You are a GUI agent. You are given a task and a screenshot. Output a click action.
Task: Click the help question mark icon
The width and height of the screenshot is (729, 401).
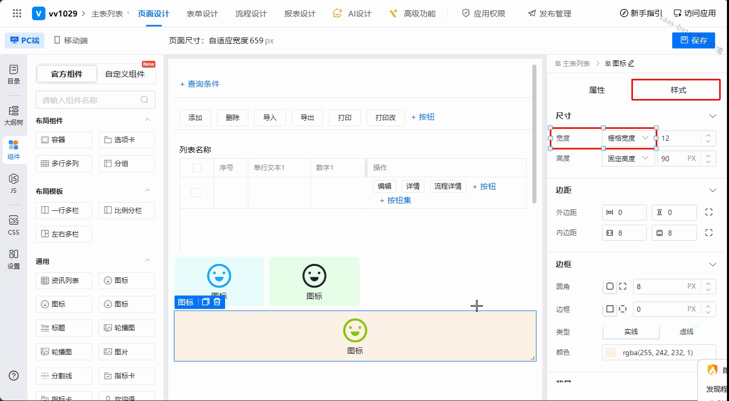(14, 376)
